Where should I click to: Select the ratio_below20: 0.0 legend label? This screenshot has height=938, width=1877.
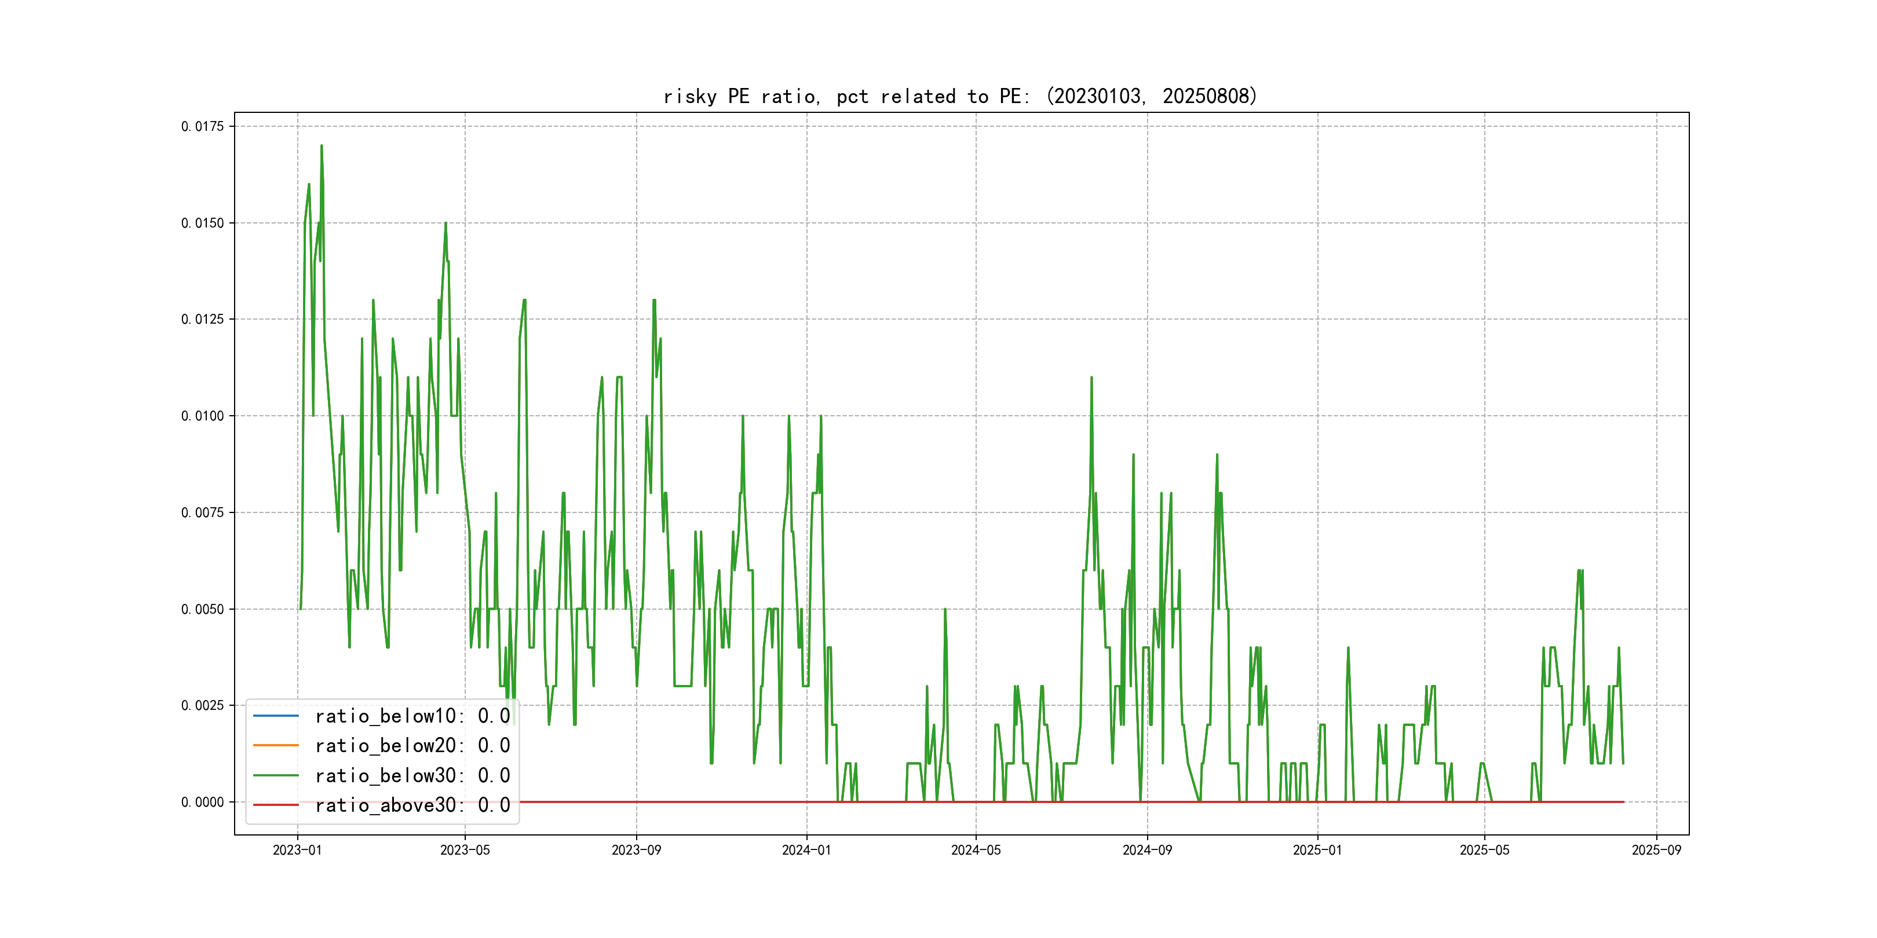[x=412, y=745]
